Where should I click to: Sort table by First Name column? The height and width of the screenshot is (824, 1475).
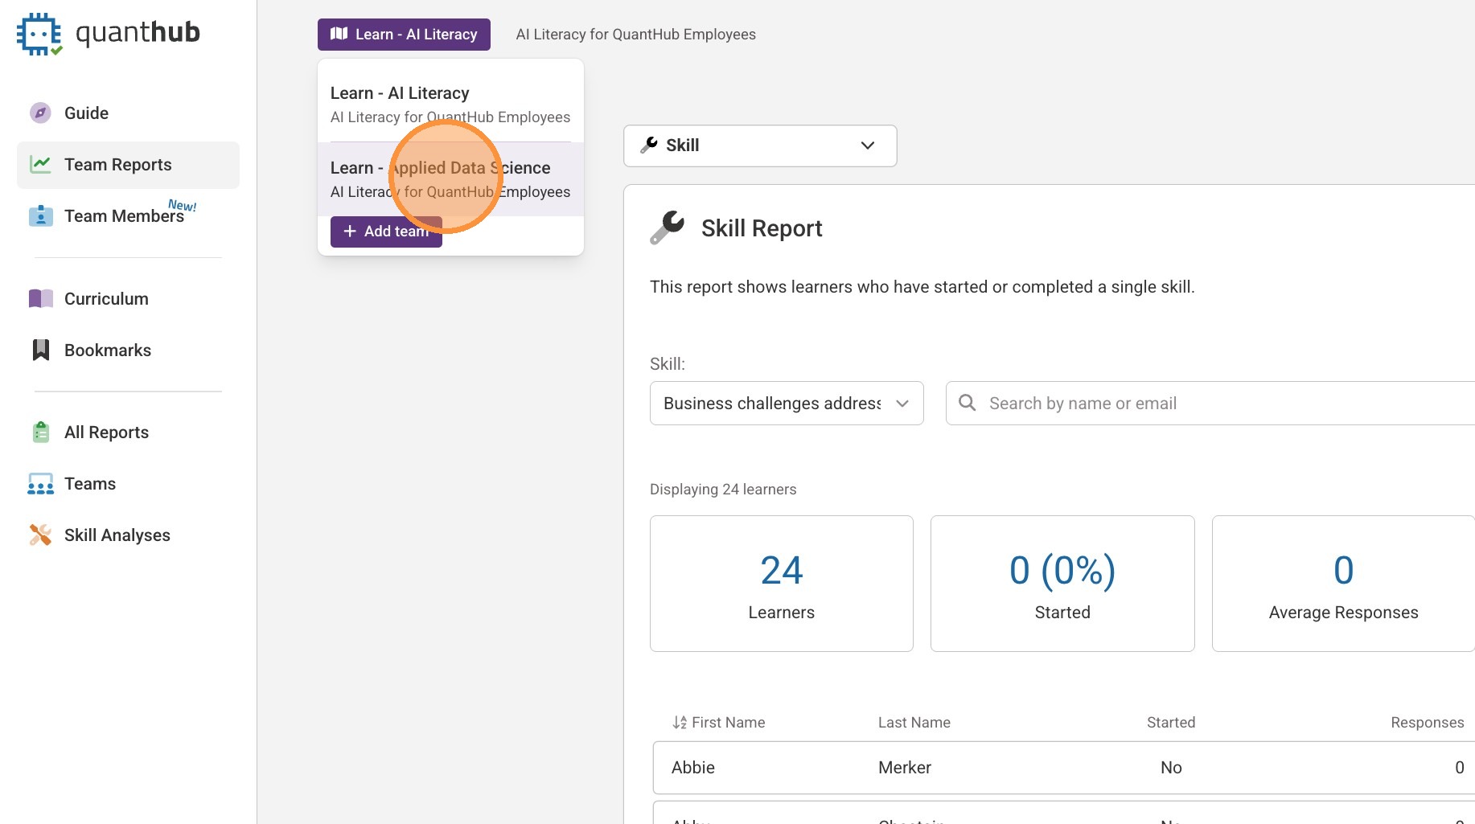[x=718, y=723]
